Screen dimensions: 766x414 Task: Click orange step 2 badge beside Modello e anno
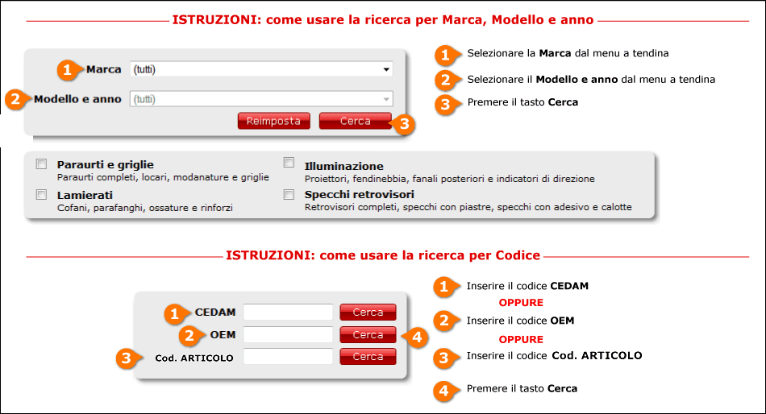click(x=15, y=99)
